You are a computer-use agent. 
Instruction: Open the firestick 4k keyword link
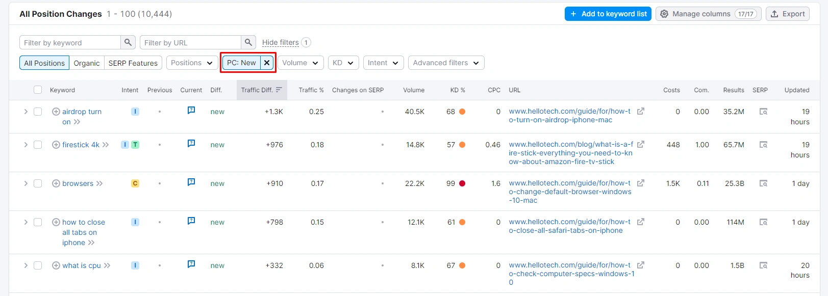point(81,145)
